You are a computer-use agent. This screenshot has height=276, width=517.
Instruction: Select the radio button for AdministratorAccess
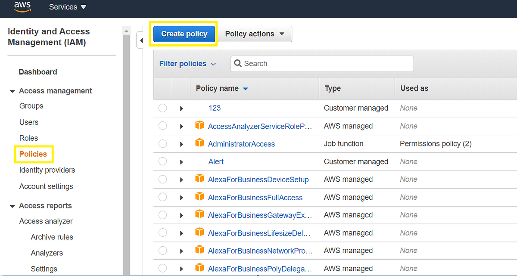(162, 144)
